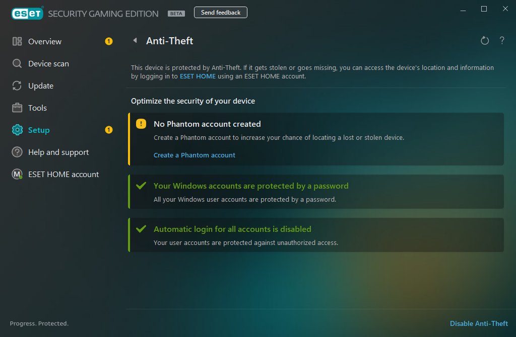Click the Help and support question icon

(x=17, y=152)
